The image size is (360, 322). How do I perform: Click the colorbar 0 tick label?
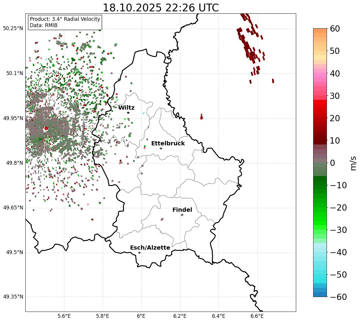[x=332, y=163]
